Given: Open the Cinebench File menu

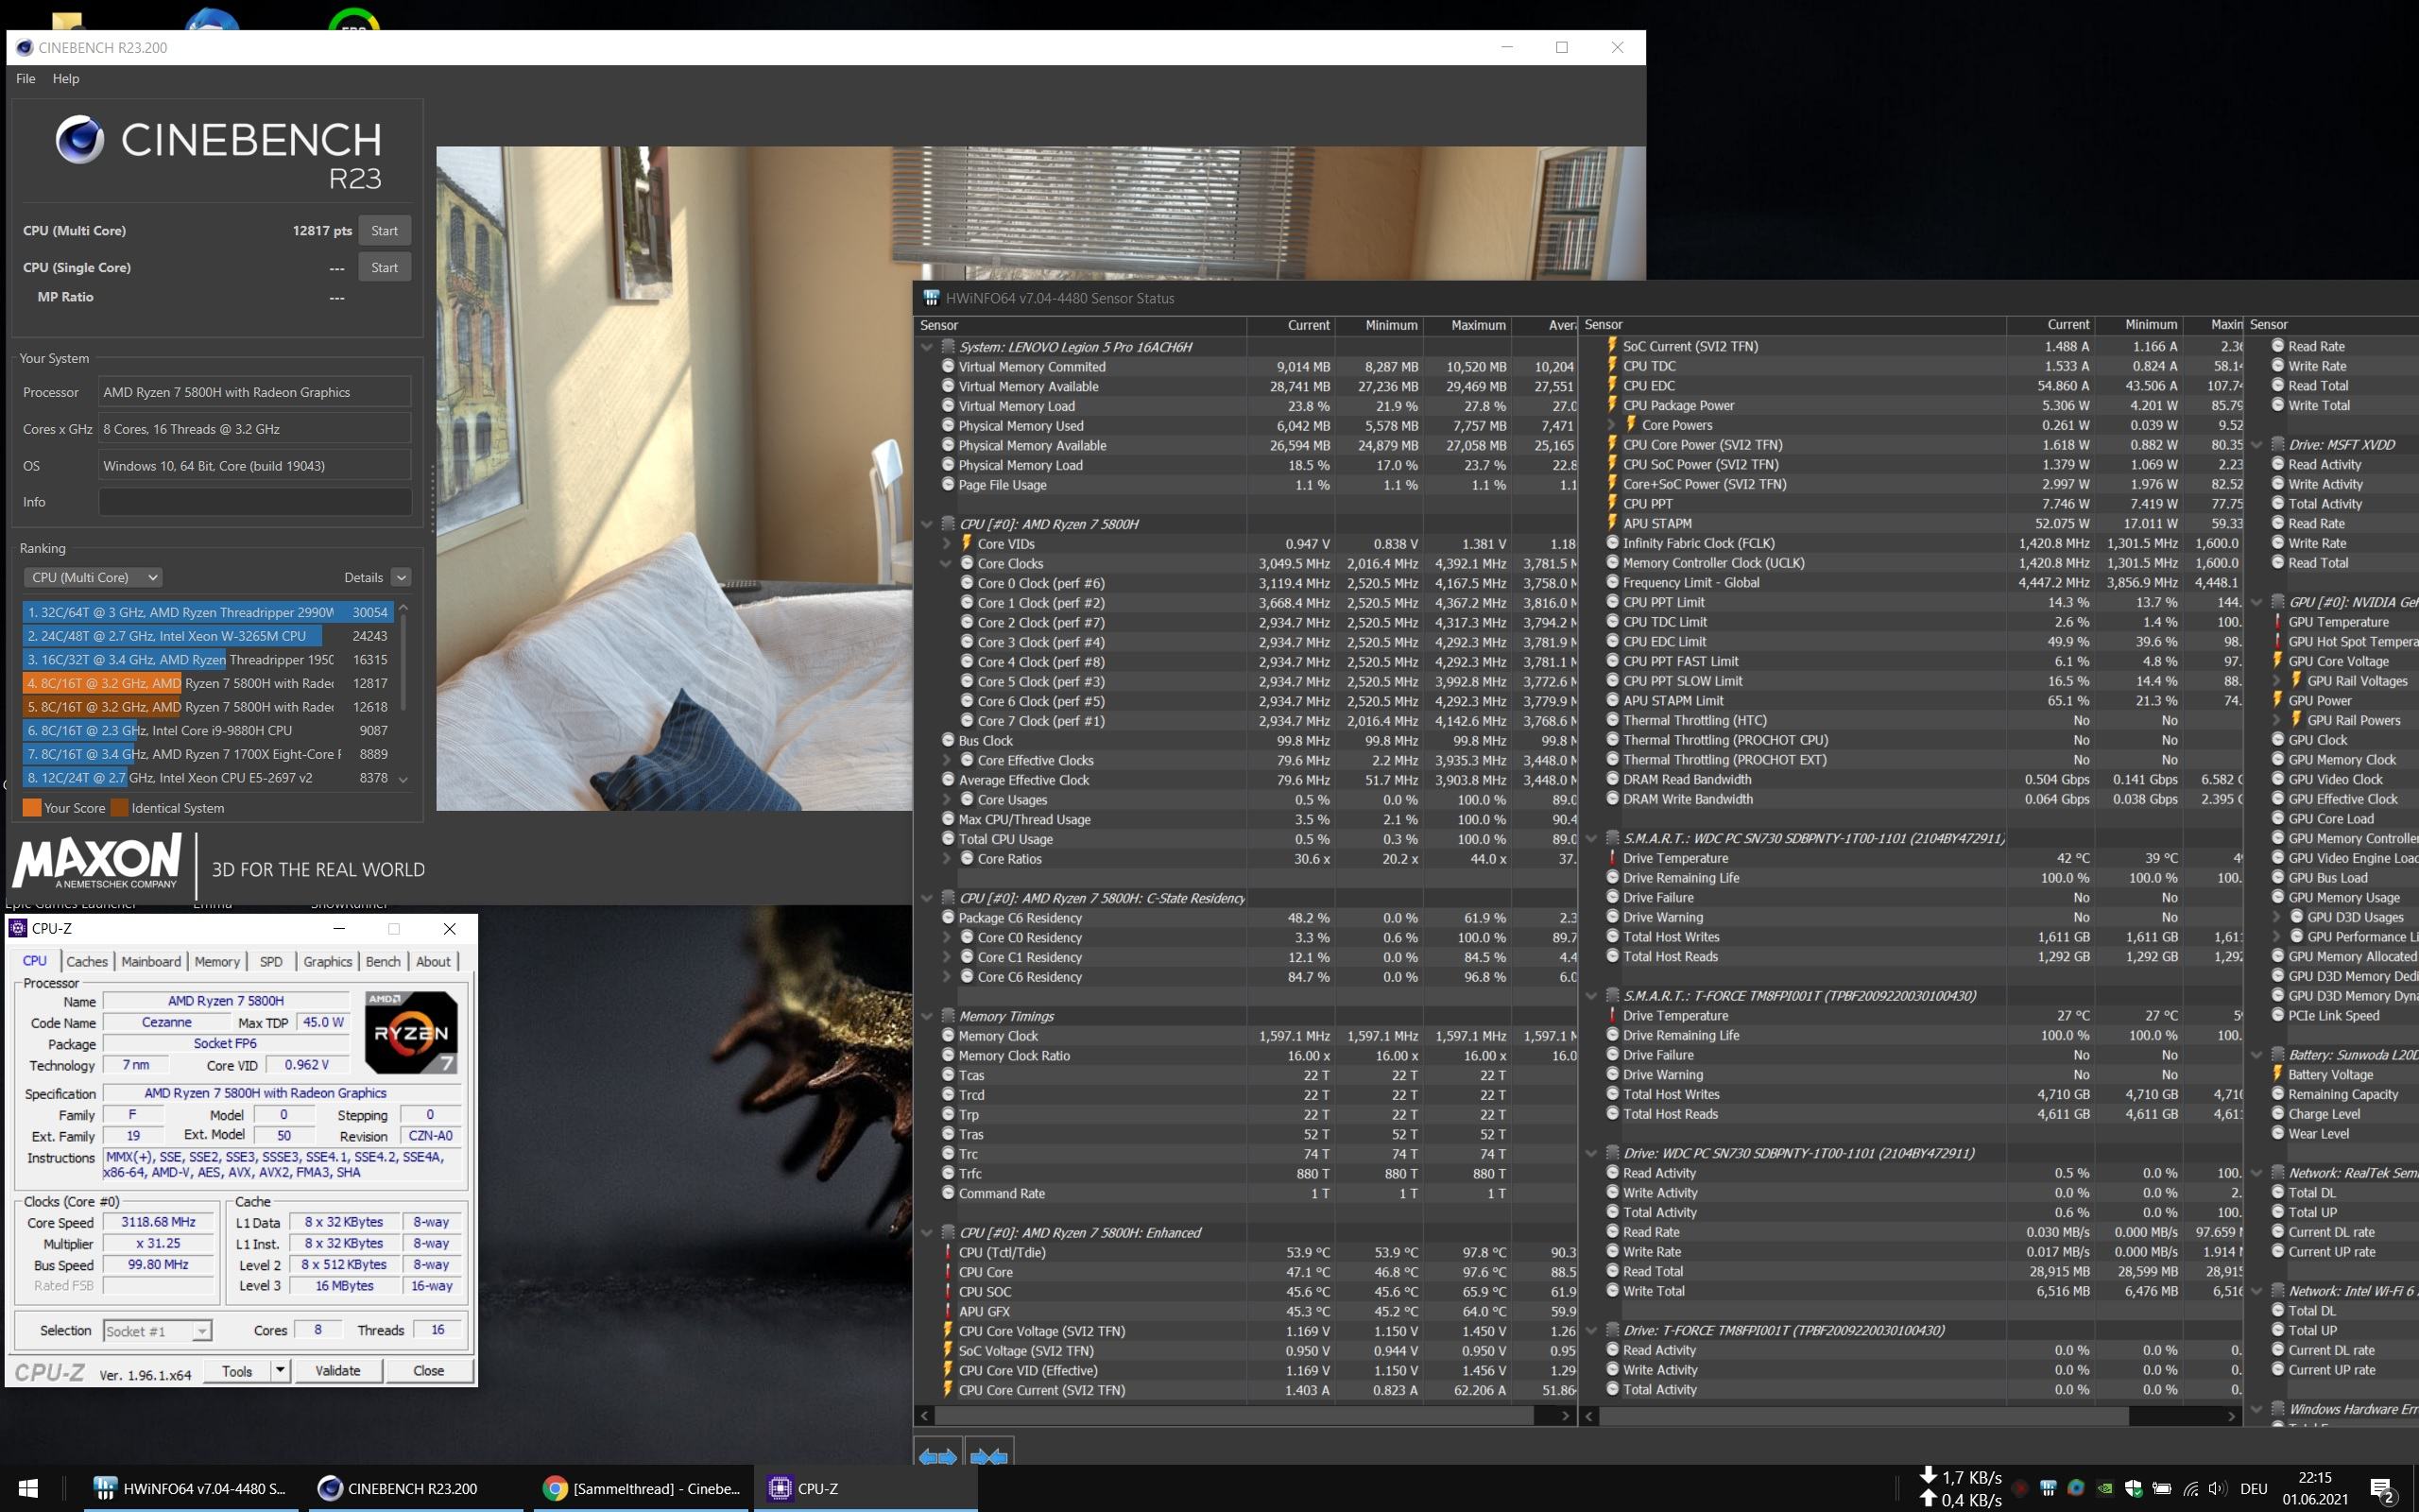Looking at the screenshot, I should pos(25,78).
